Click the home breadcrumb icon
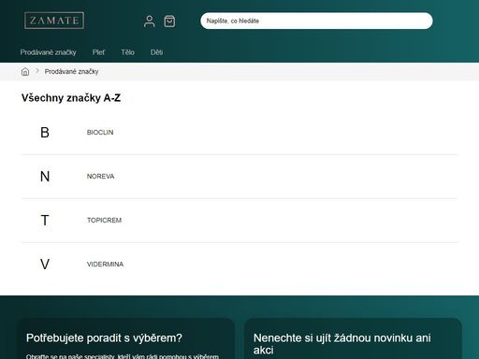This screenshot has height=359, width=479. 25,72
